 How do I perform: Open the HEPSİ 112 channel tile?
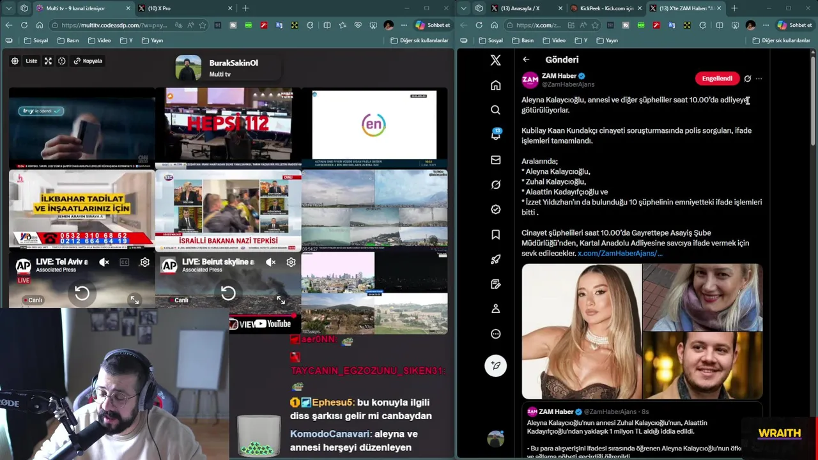point(228,128)
